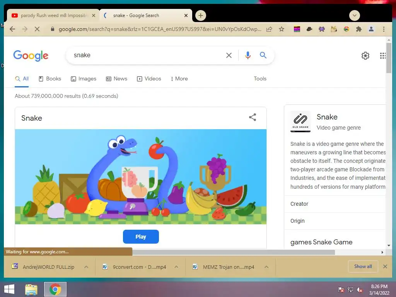Expand the Creator section
This screenshot has width=396, height=297.
click(x=335, y=204)
